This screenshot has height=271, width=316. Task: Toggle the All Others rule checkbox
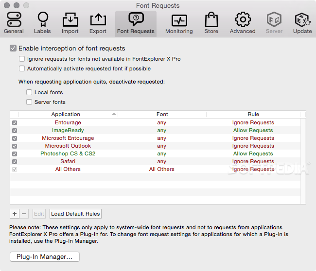tap(15, 169)
